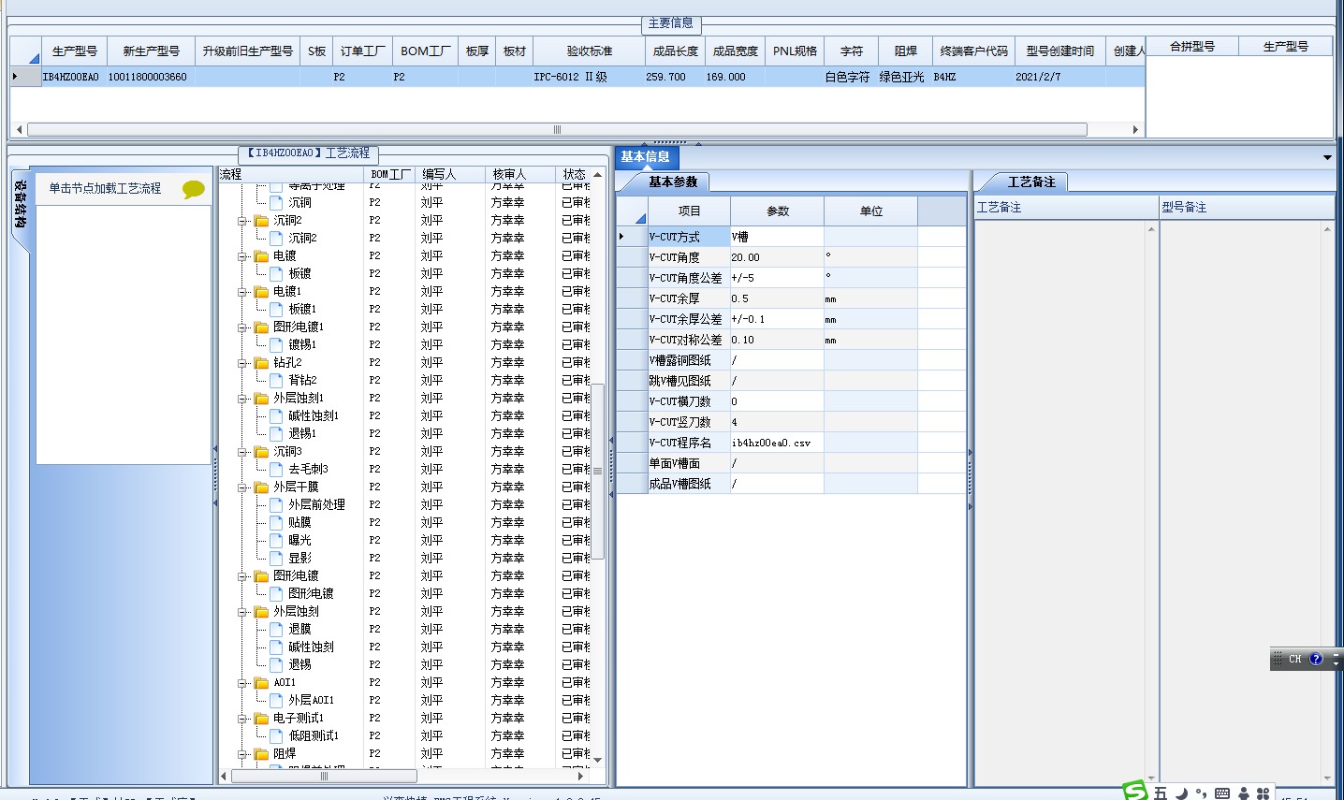Click the CH language indicator
The width and height of the screenshot is (1344, 800).
click(x=1295, y=659)
